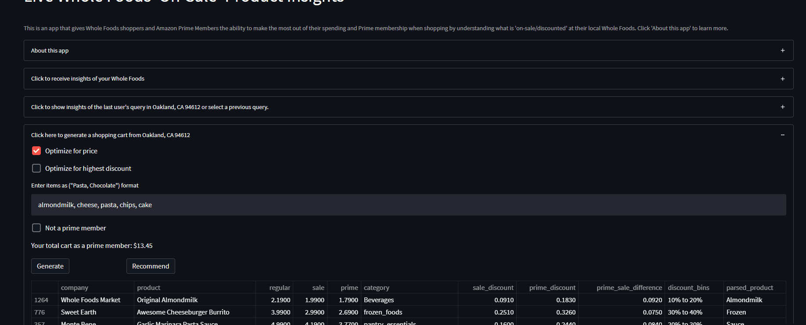Image resolution: width=806 pixels, height=325 pixels.
Task: Click the plus icon for About this app
Action: coord(782,50)
